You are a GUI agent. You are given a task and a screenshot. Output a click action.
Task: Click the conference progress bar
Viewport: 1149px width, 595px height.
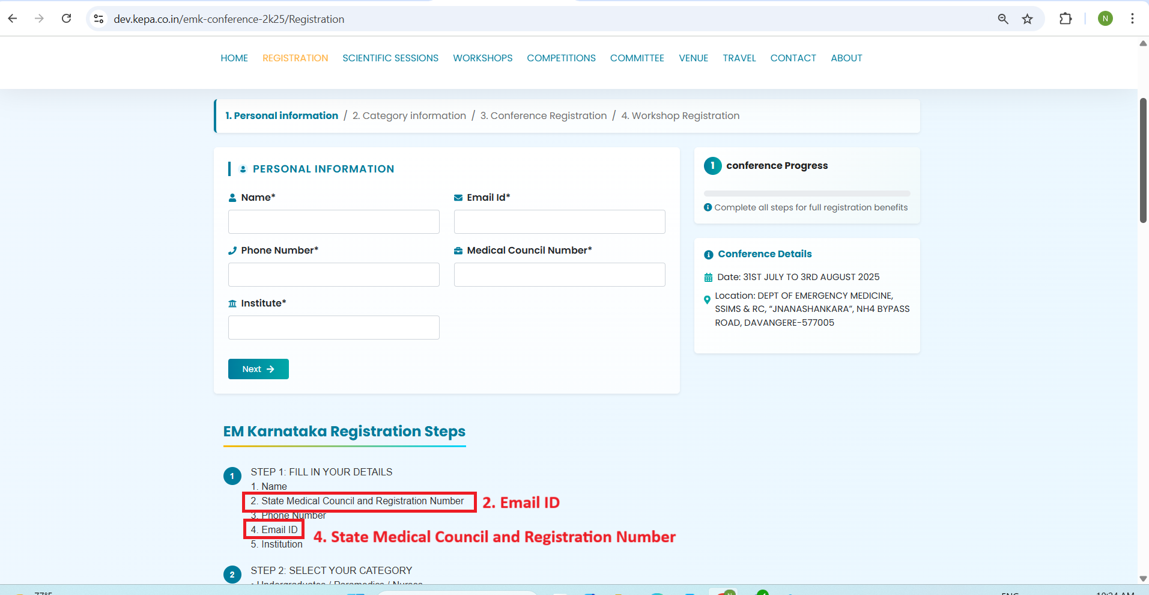click(x=807, y=194)
